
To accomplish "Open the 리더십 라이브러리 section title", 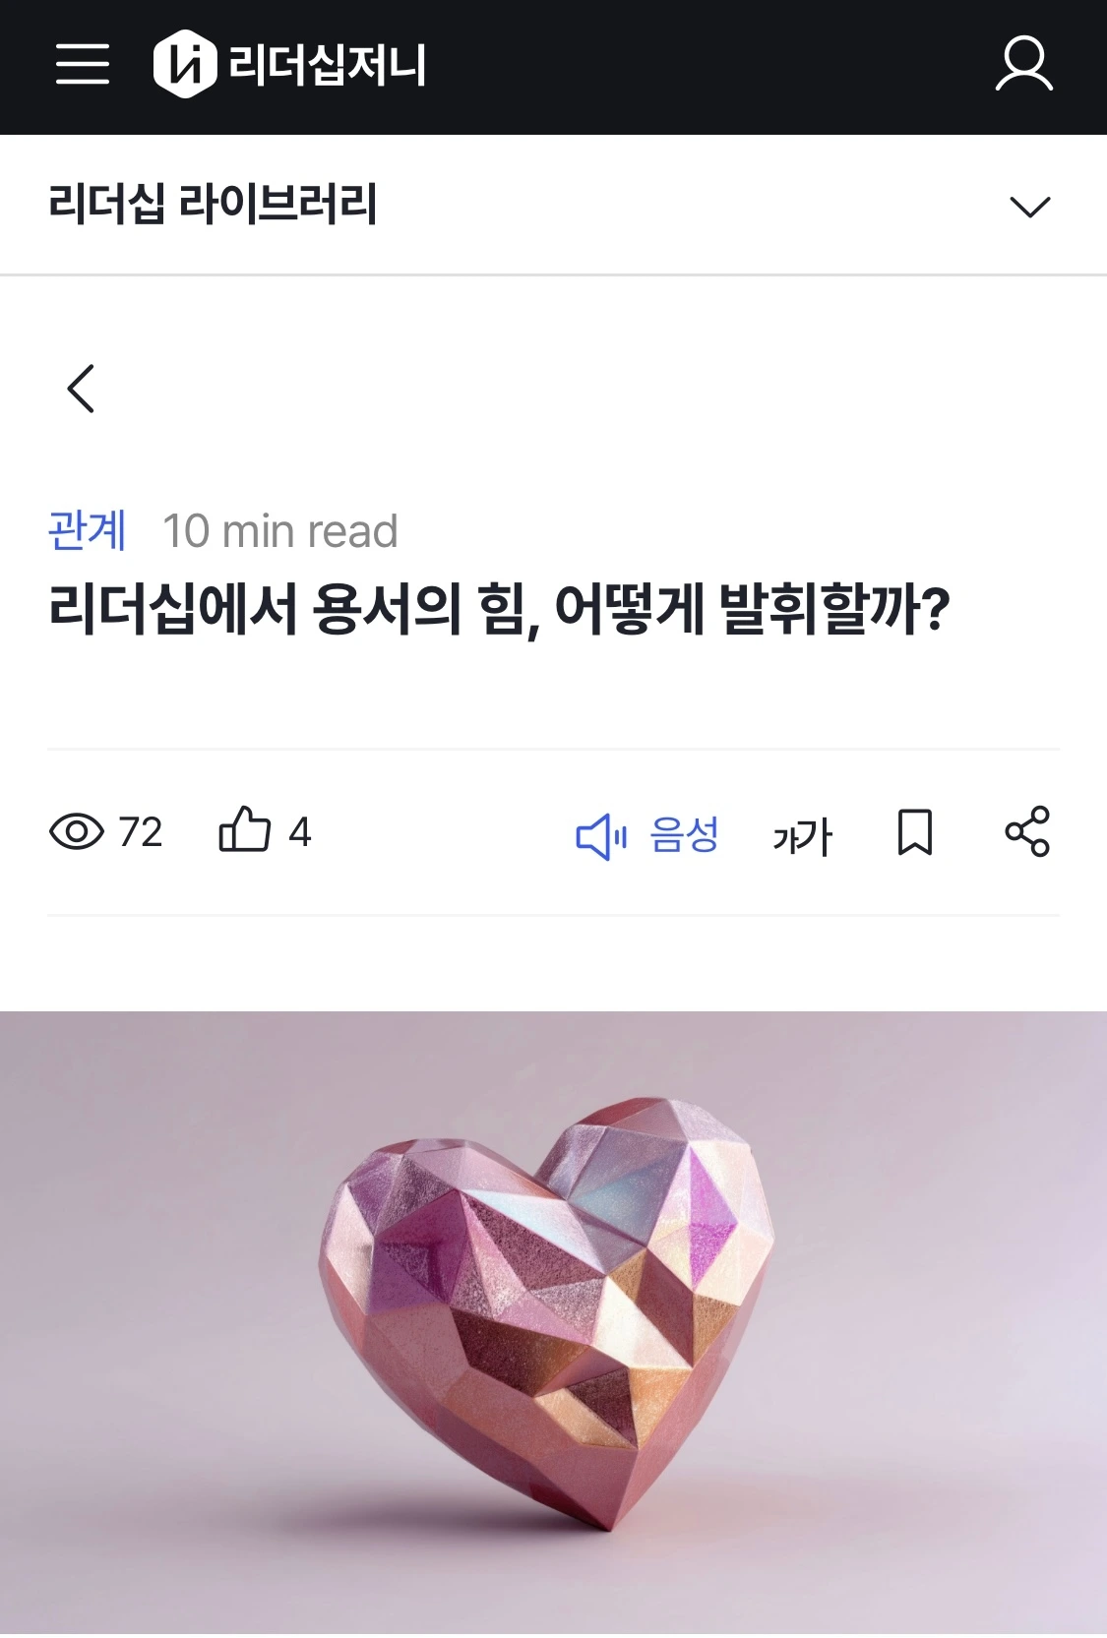I will [213, 205].
